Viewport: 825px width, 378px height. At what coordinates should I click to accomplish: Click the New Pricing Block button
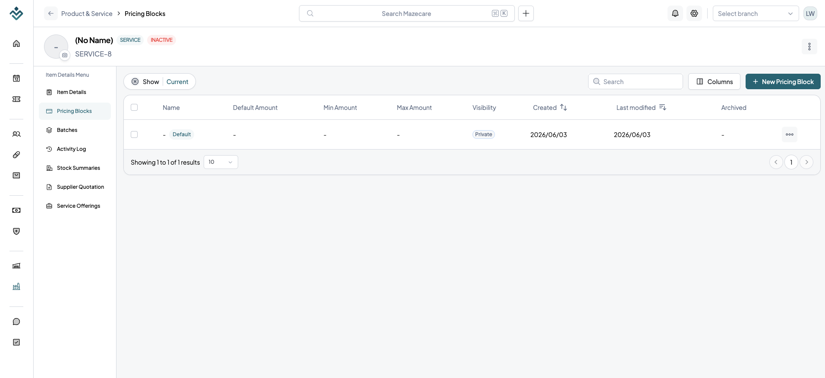pos(783,81)
